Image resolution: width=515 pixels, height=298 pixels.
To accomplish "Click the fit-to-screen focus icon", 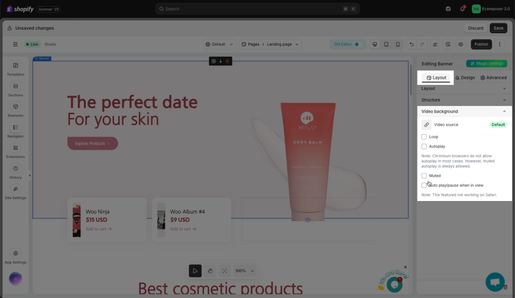I will [x=225, y=271].
